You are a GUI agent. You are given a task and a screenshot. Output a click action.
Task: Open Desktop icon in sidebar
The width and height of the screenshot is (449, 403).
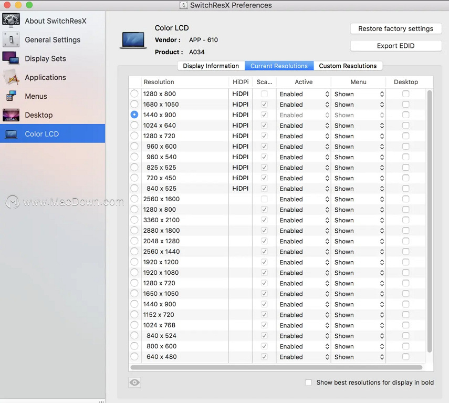[x=11, y=115]
